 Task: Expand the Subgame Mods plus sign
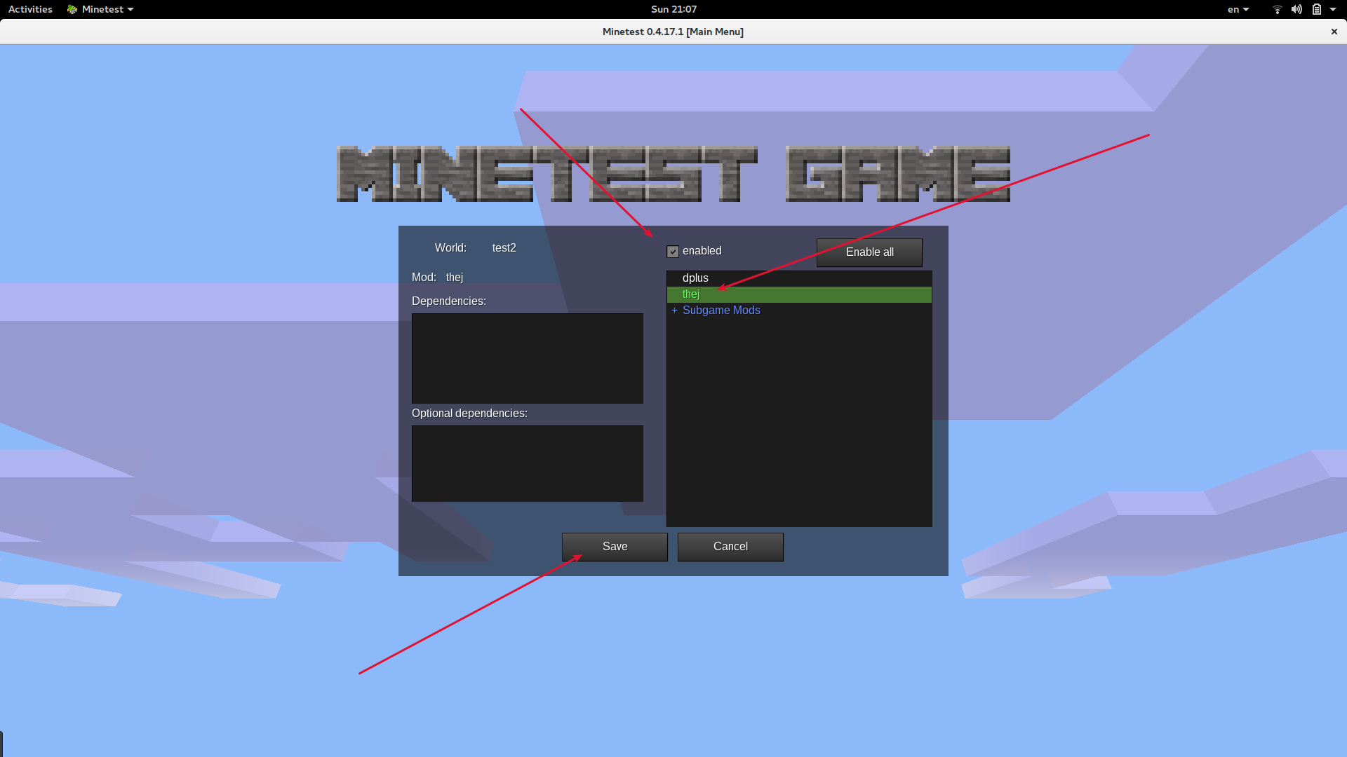(675, 311)
